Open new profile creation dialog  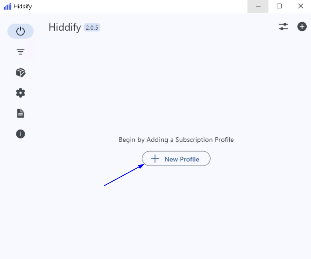click(x=176, y=159)
